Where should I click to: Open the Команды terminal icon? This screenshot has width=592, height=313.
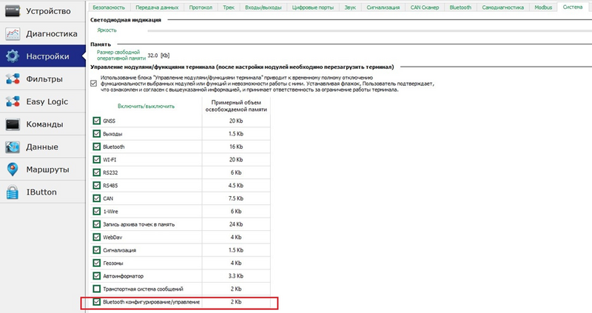click(x=13, y=124)
